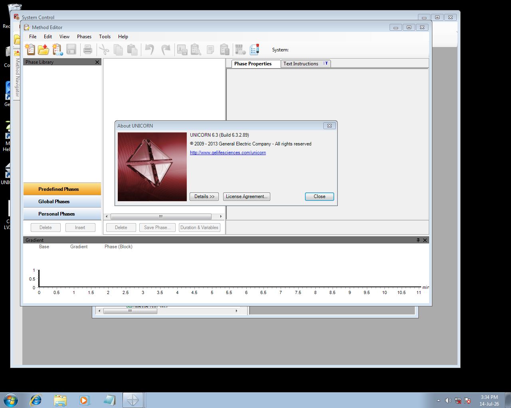Select Predefined Phases section
The image size is (511, 408).
coord(62,189)
